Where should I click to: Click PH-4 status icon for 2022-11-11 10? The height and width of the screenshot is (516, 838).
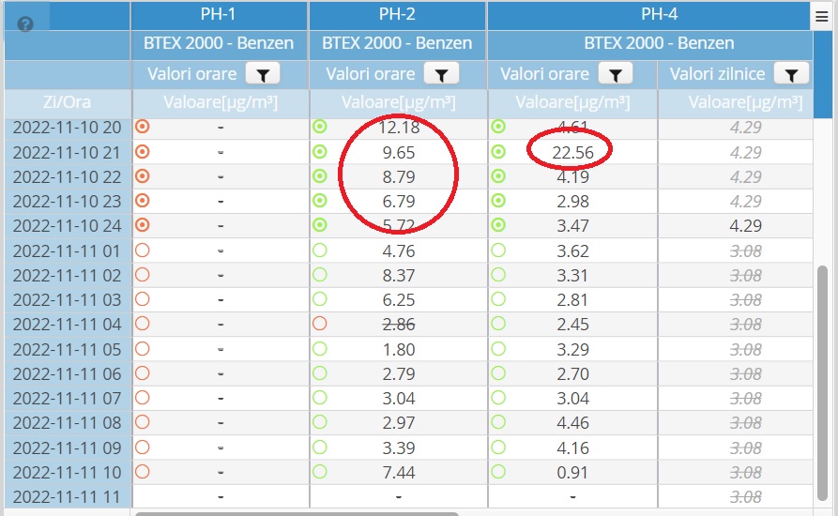pyautogui.click(x=498, y=471)
